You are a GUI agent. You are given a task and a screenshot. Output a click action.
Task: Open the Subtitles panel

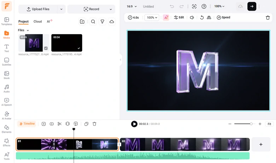coord(6,62)
